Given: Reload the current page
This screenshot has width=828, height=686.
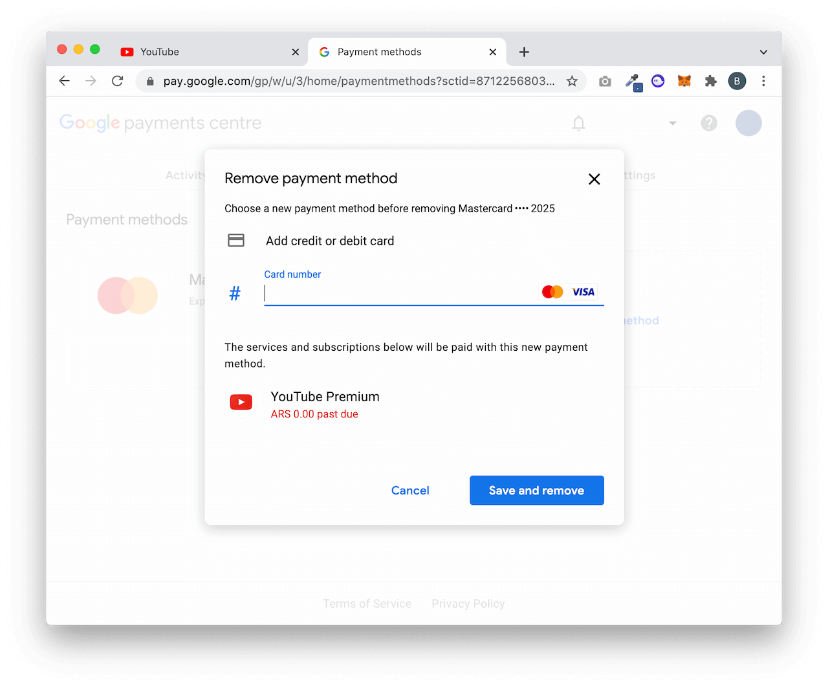Looking at the screenshot, I should 117,81.
